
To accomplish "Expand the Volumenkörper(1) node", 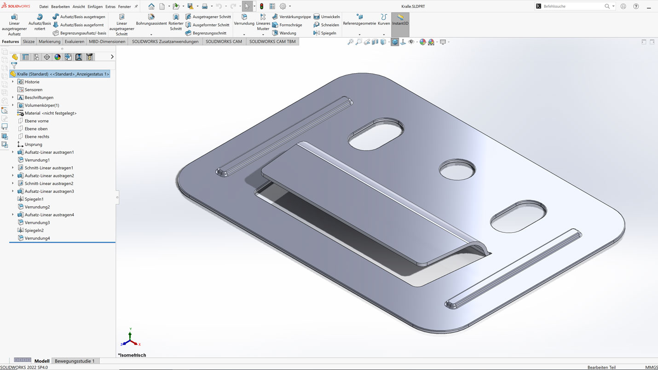I will [x=13, y=105].
